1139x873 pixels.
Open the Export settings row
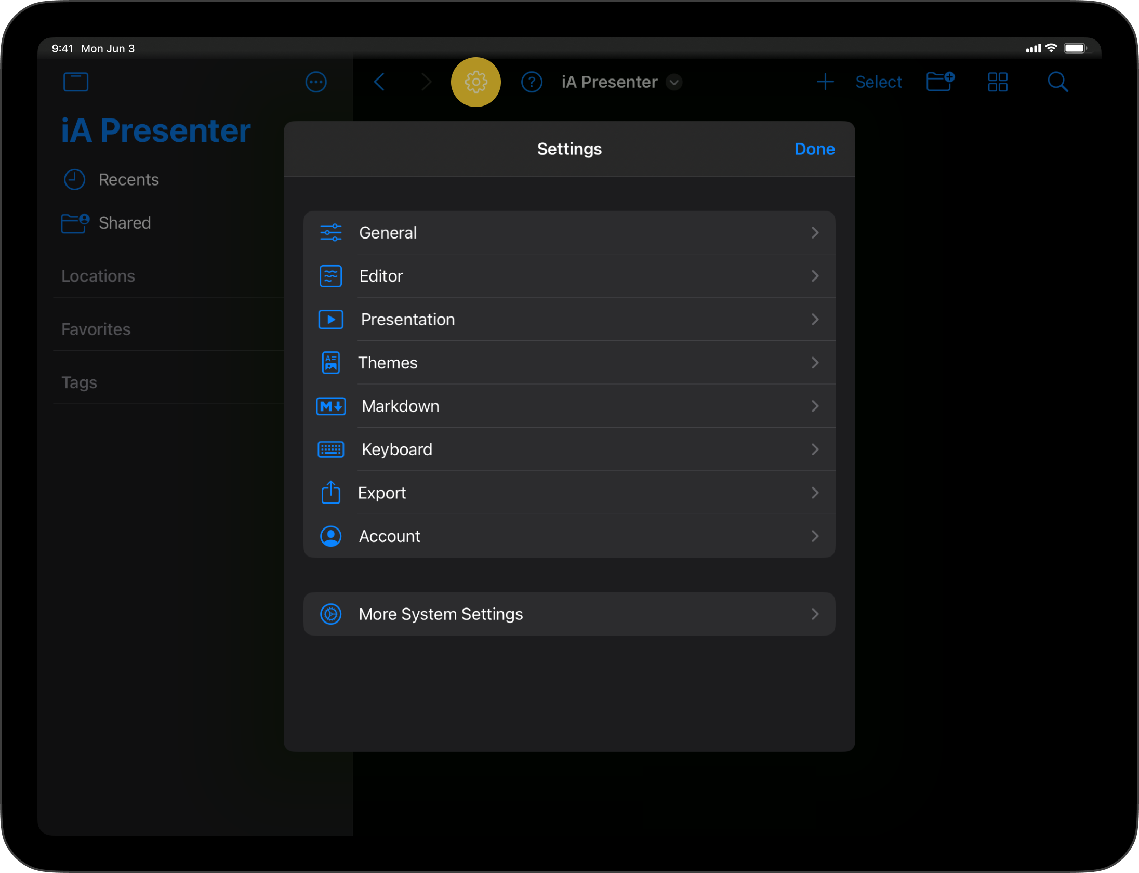(x=569, y=493)
